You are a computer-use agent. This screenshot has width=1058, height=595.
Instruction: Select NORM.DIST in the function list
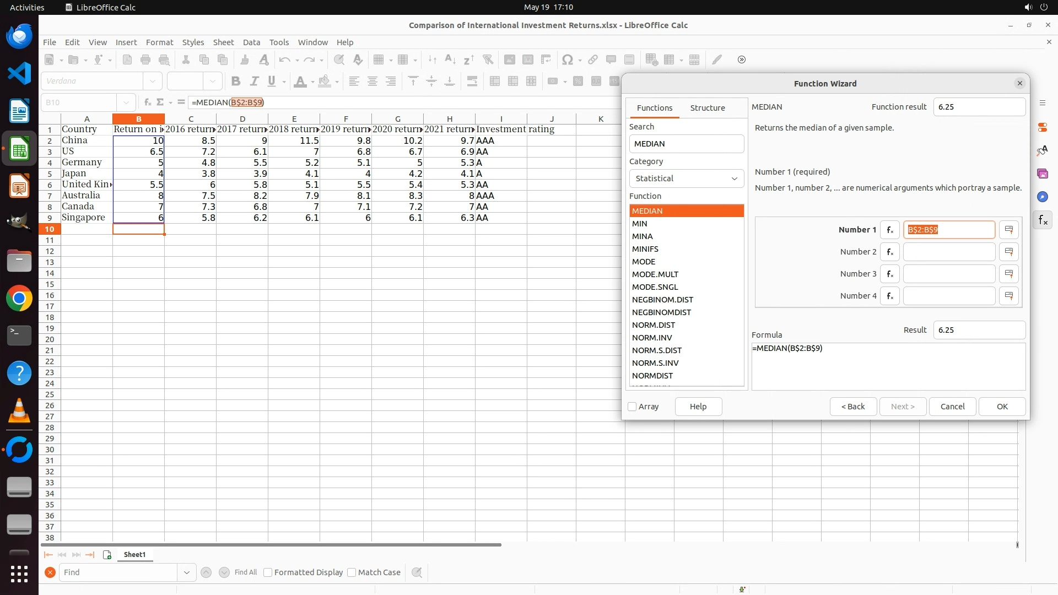coord(654,325)
